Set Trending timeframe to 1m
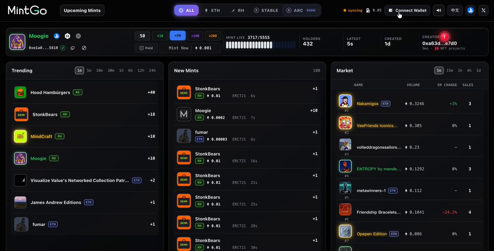The image size is (494, 251). point(79,71)
